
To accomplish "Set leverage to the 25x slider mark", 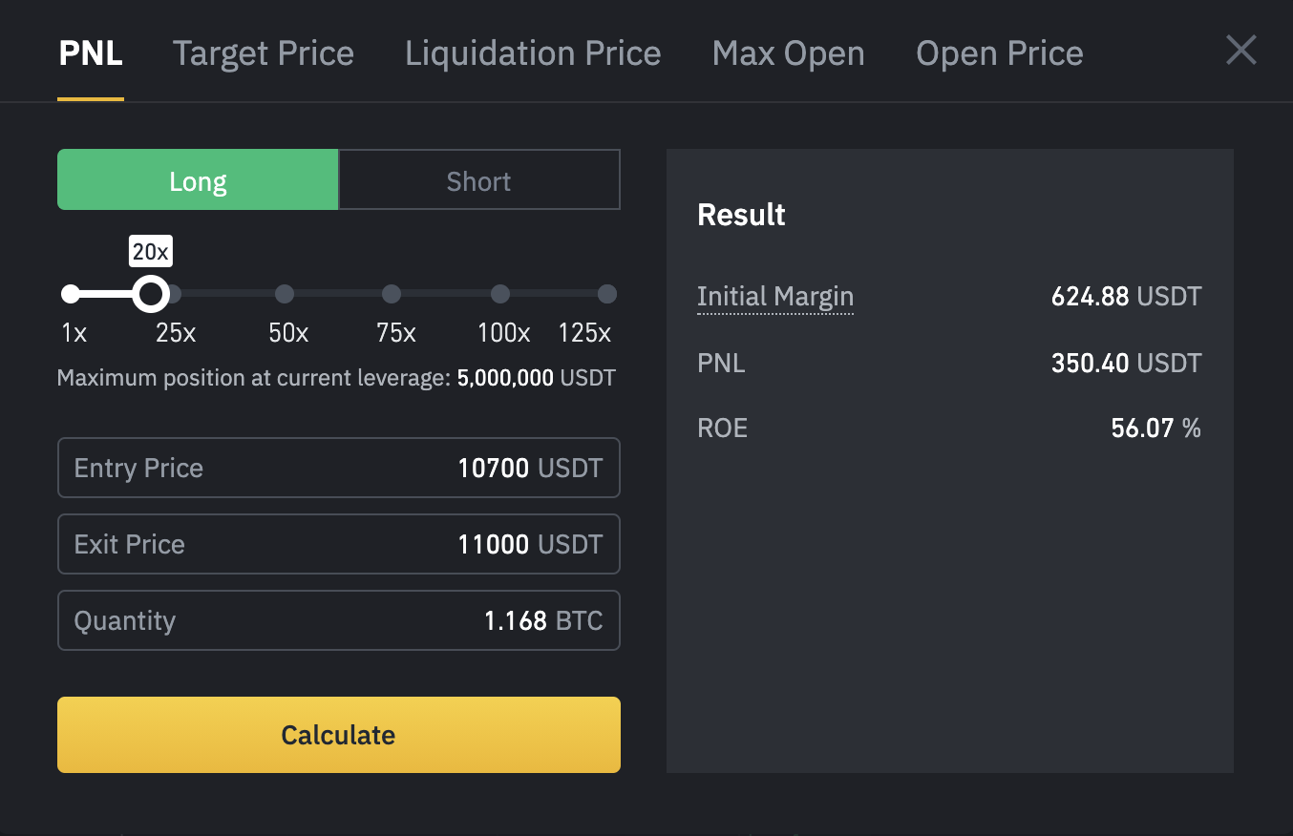I will tap(176, 294).
